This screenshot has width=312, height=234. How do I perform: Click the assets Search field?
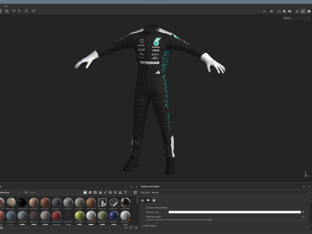(54, 192)
